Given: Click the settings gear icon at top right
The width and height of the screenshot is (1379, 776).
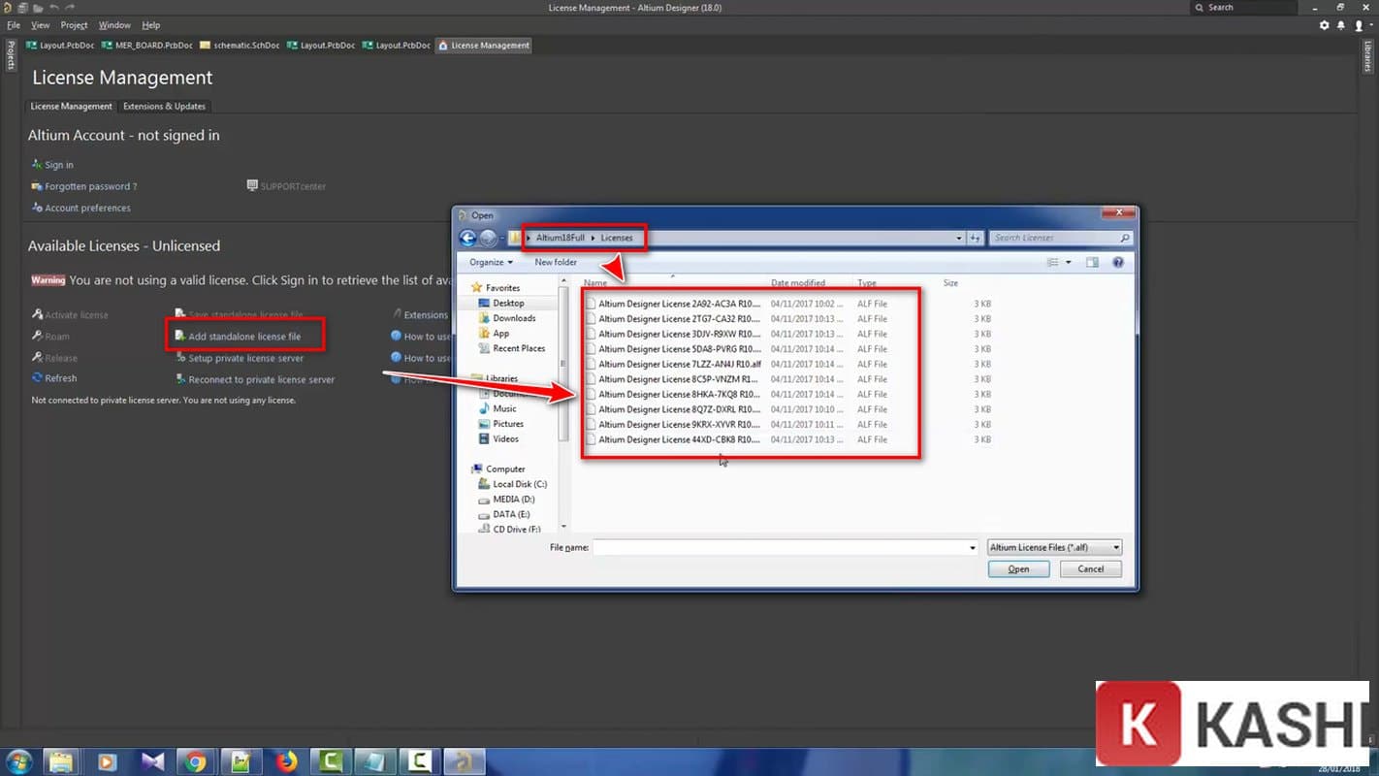Looking at the screenshot, I should (1325, 26).
